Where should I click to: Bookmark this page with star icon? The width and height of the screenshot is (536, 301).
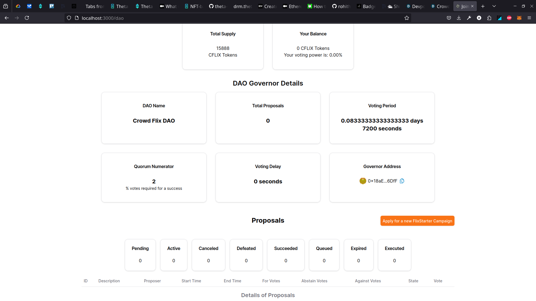click(407, 18)
